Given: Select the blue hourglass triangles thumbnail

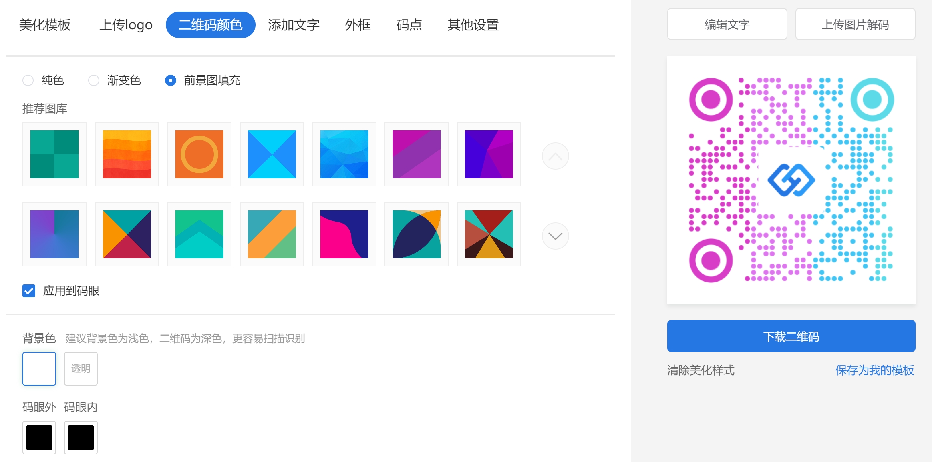Looking at the screenshot, I should pos(272,154).
